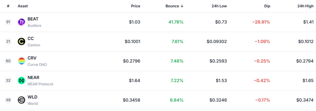Screen dimensions: 316x111
Task: Select BEAT dip value −26.91%
Action: pos(261,22)
